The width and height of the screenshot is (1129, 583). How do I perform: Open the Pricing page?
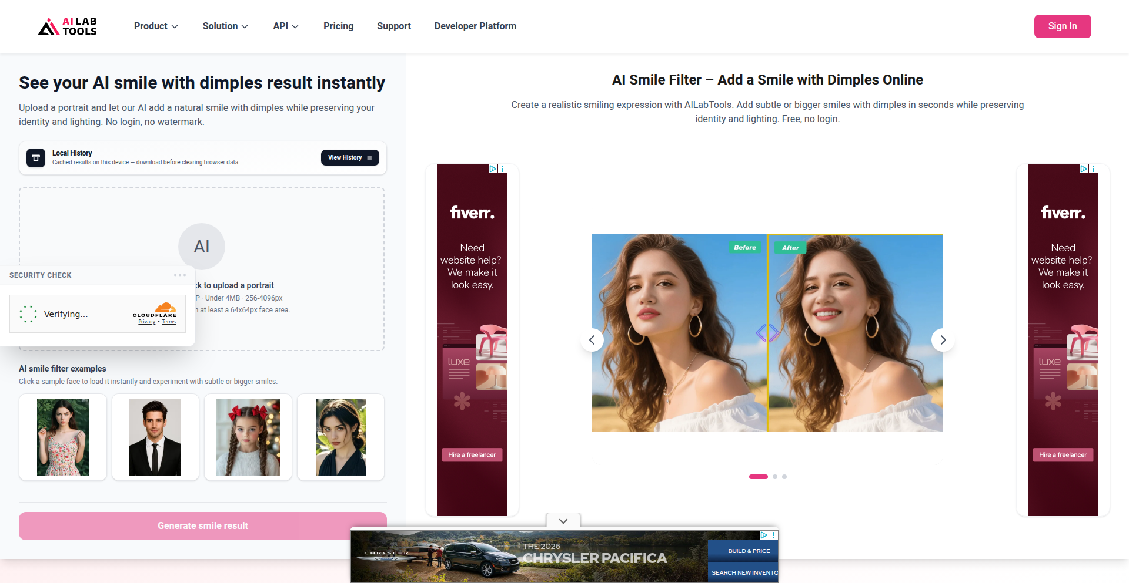coord(338,26)
